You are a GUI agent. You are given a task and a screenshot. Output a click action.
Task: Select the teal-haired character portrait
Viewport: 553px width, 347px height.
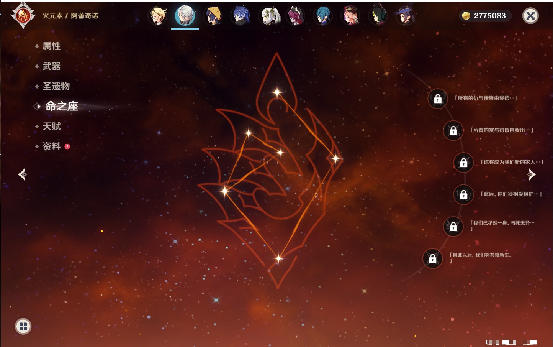[323, 16]
